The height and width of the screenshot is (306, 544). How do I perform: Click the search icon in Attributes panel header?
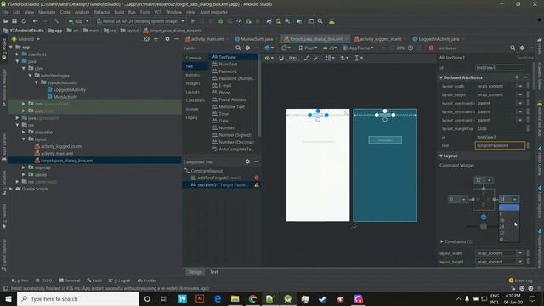click(513, 48)
